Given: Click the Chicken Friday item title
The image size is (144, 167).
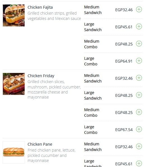Looking at the screenshot, I should [x=41, y=76].
